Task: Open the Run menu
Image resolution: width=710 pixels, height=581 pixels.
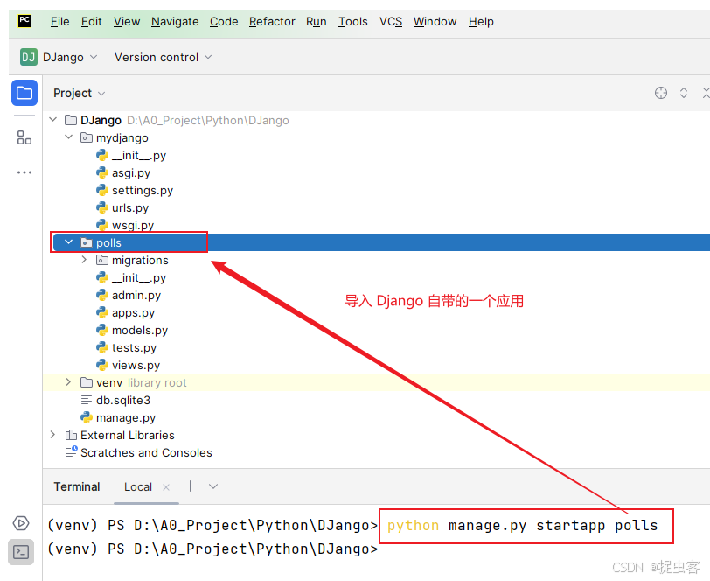Action: point(316,21)
